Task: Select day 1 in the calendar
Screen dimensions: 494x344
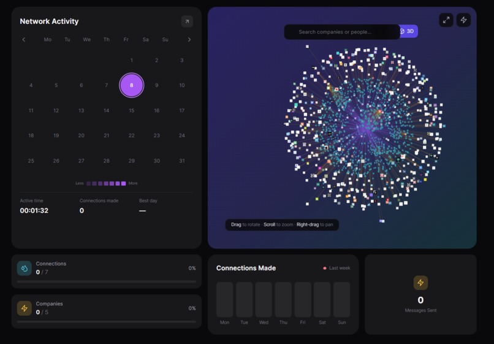Action: tap(131, 60)
